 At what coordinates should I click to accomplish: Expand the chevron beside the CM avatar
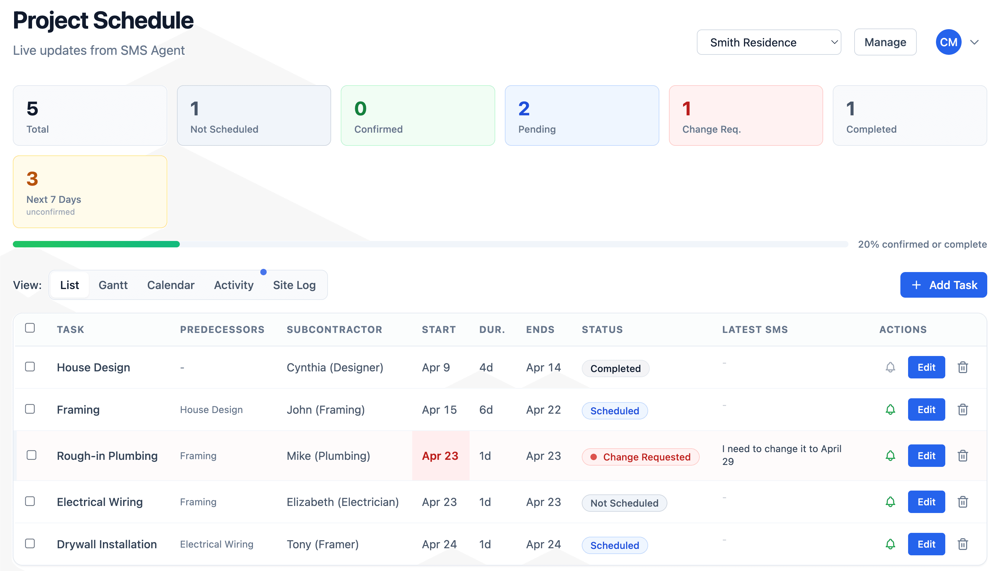[975, 42]
